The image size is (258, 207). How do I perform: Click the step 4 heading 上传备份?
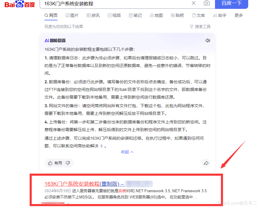tap(57, 122)
